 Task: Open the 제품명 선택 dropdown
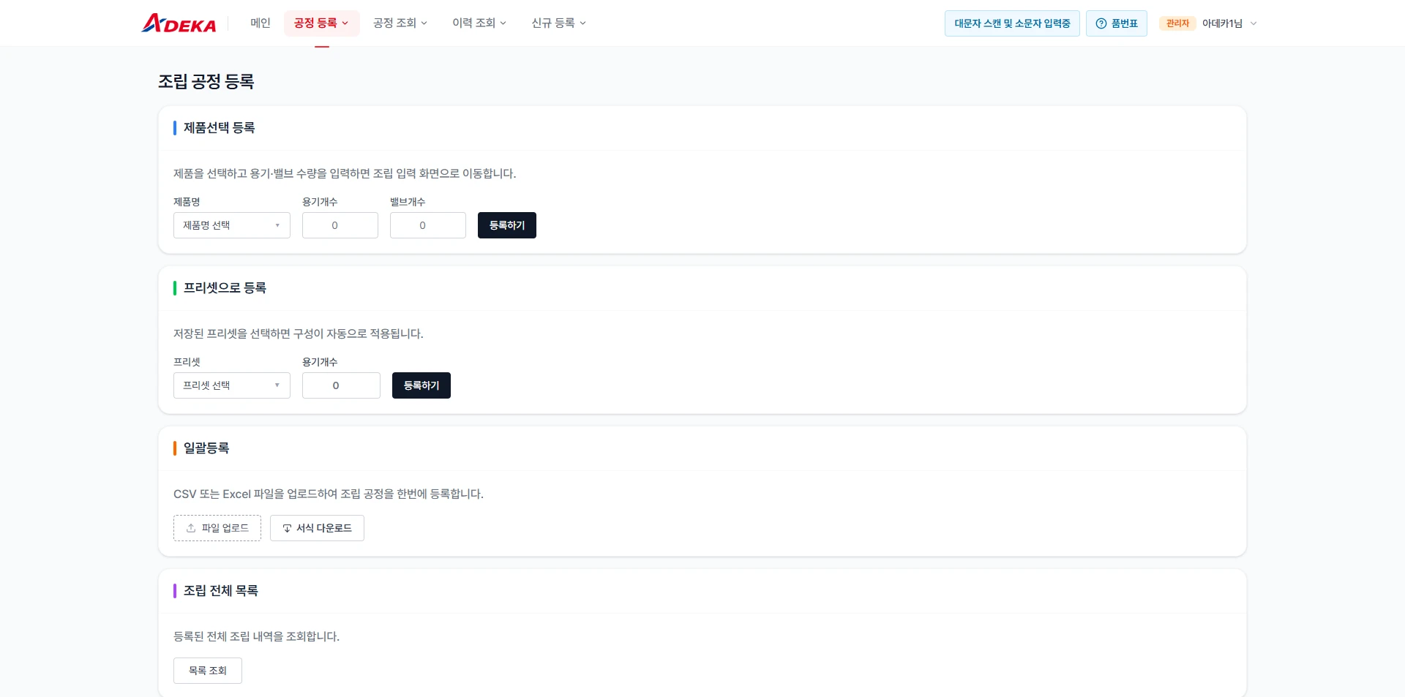coord(232,225)
